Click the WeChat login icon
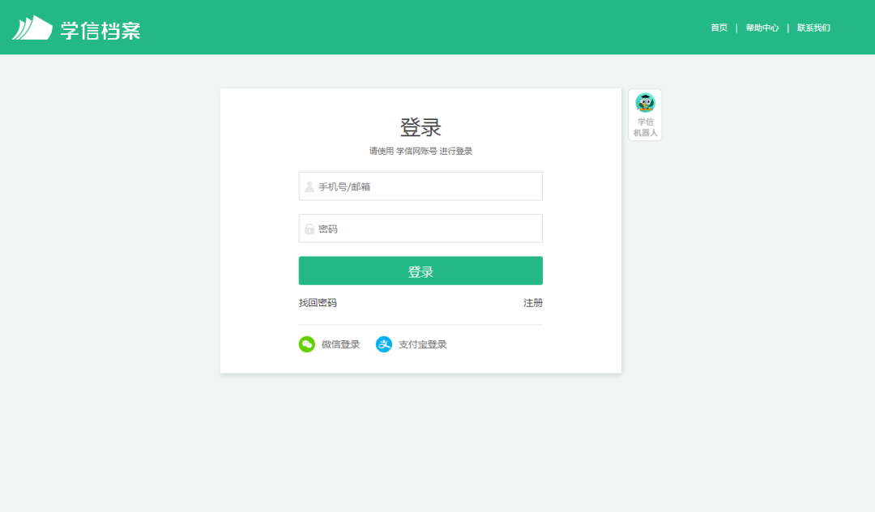 coord(306,343)
